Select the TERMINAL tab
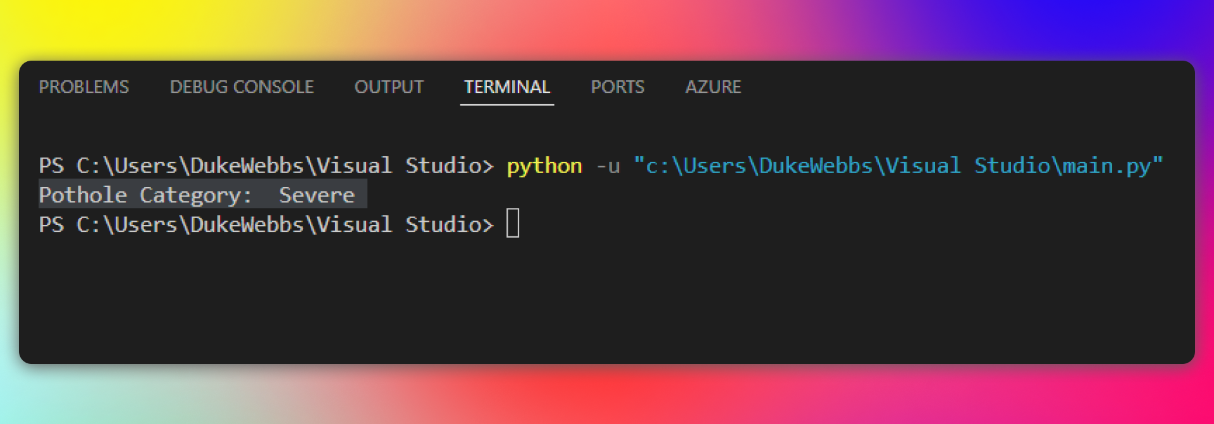The height and width of the screenshot is (424, 1214). click(x=507, y=87)
